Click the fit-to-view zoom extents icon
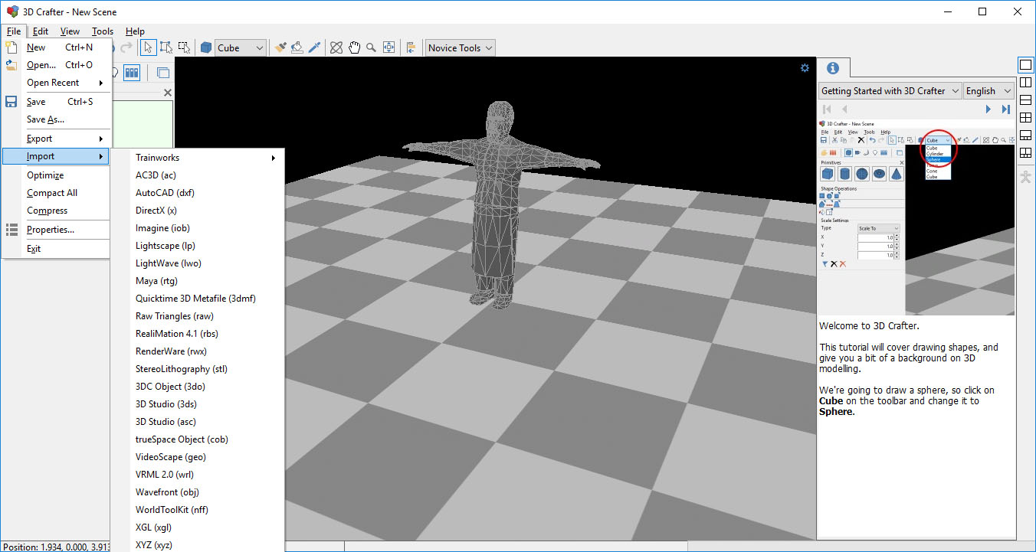Image resolution: width=1036 pixels, height=552 pixels. (x=389, y=47)
